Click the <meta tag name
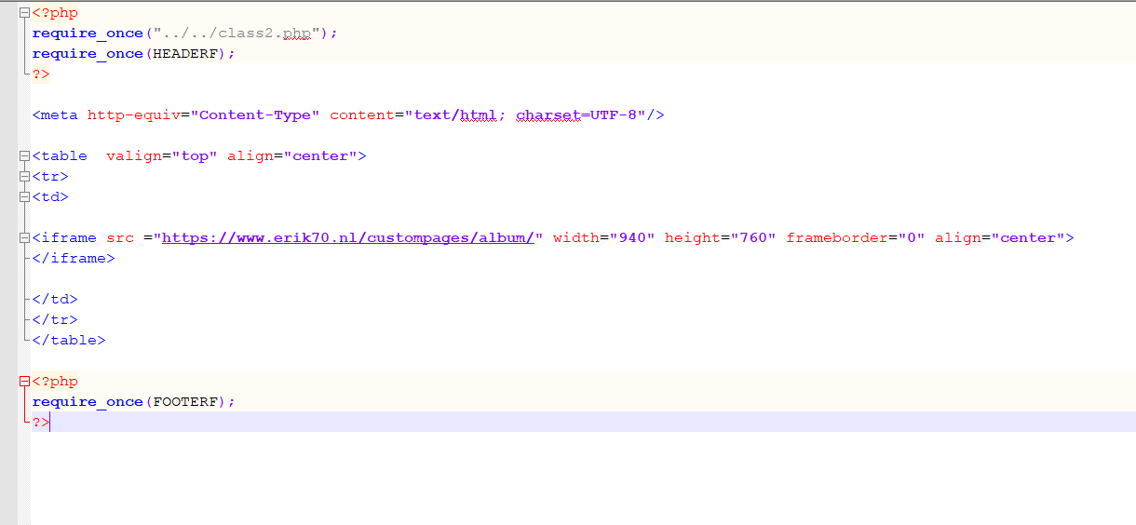 point(55,114)
